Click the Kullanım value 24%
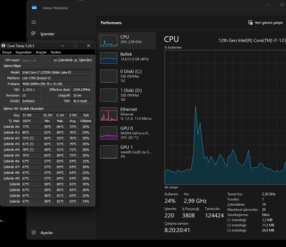 coord(170,201)
